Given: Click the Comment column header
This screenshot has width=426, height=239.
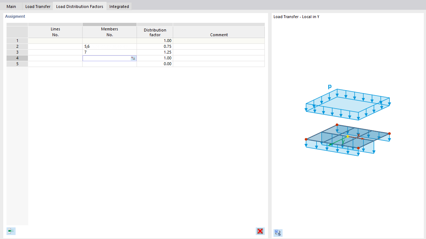Looking at the screenshot, I should pyautogui.click(x=219, y=32).
